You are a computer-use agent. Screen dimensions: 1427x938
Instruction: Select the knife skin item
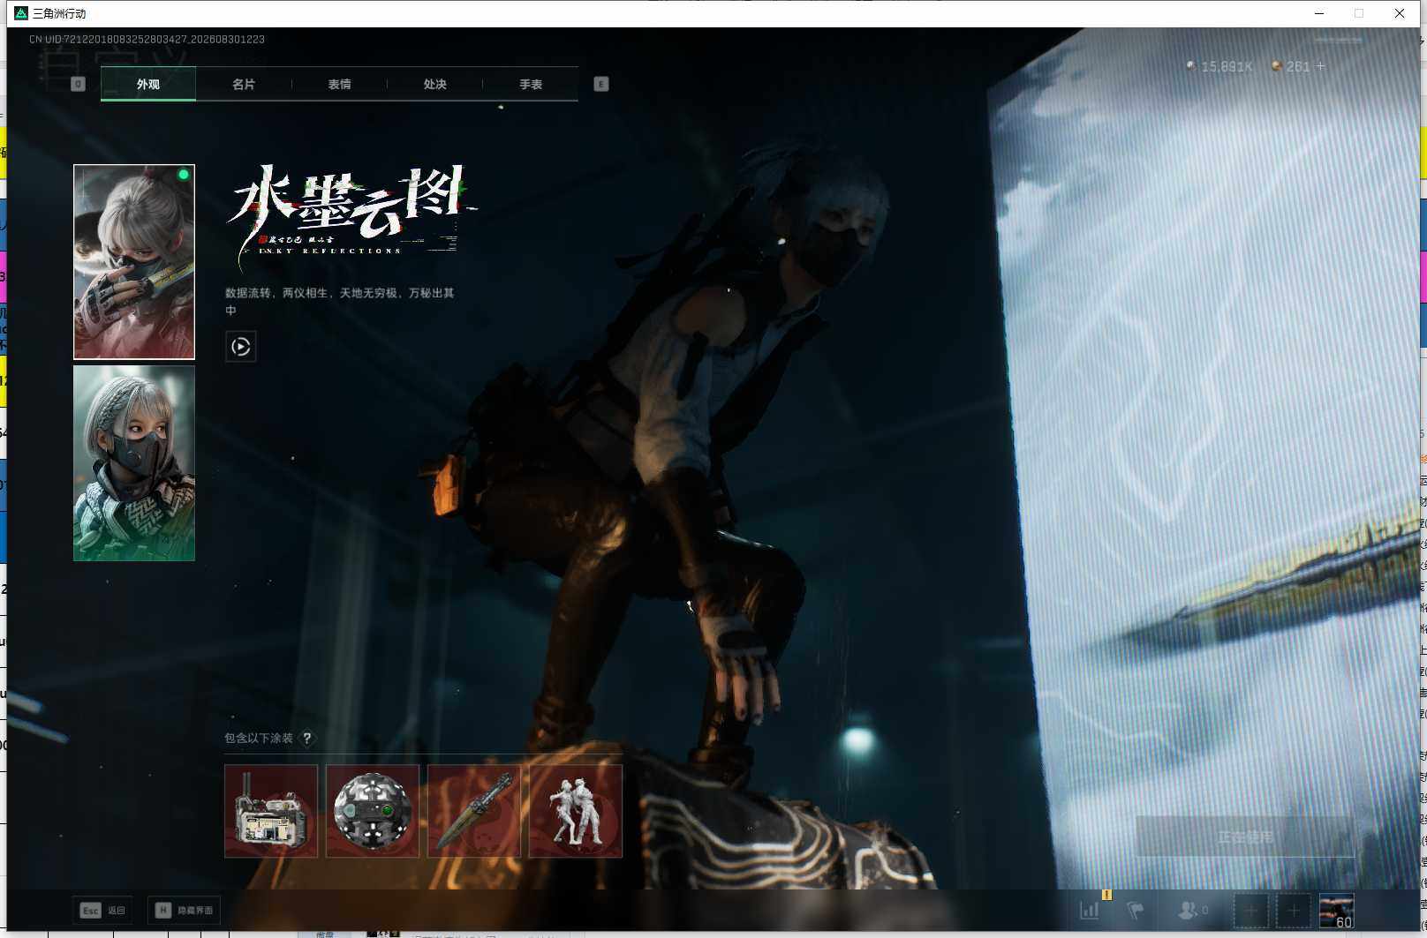click(x=474, y=811)
